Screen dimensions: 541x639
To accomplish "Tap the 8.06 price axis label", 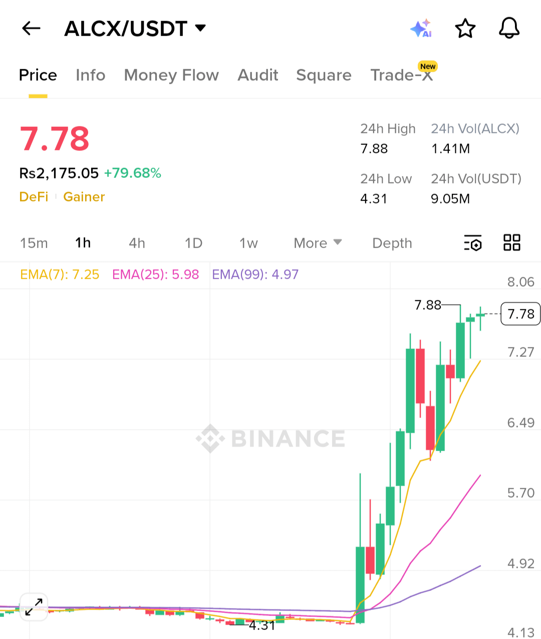I will (x=521, y=282).
